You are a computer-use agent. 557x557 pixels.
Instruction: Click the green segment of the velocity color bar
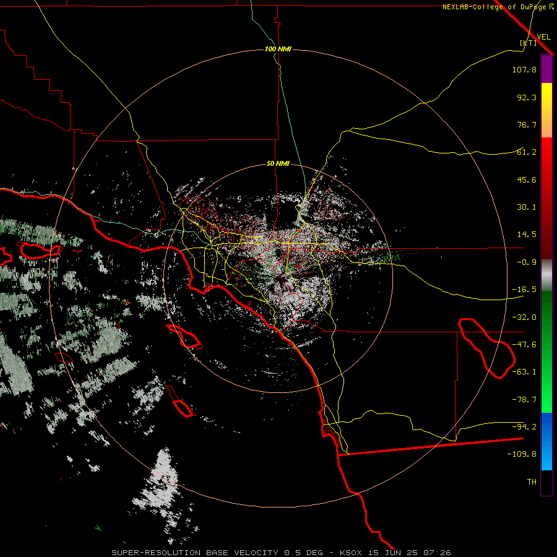[x=546, y=352]
